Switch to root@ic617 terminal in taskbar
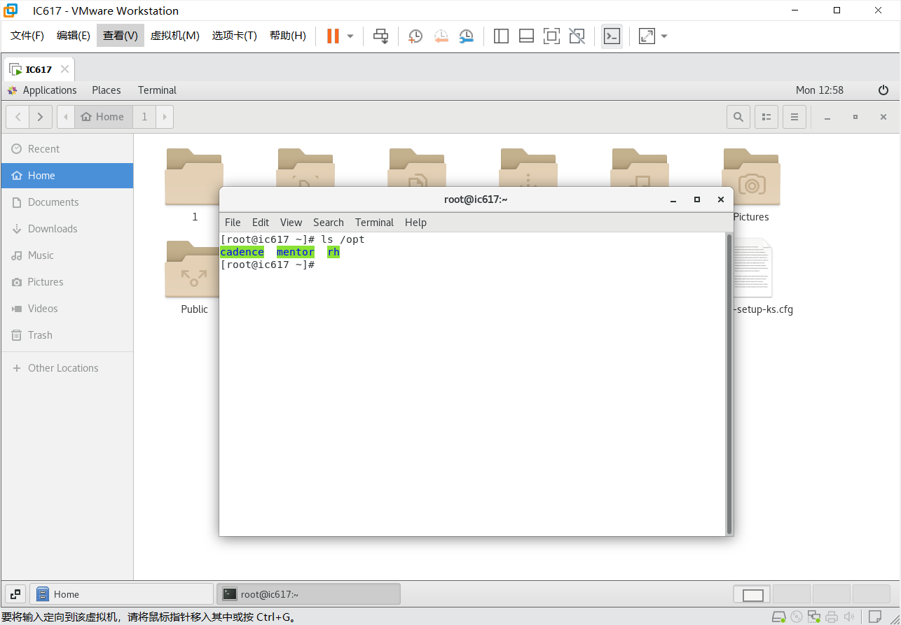Viewport: 901px width, 625px height. tap(308, 594)
